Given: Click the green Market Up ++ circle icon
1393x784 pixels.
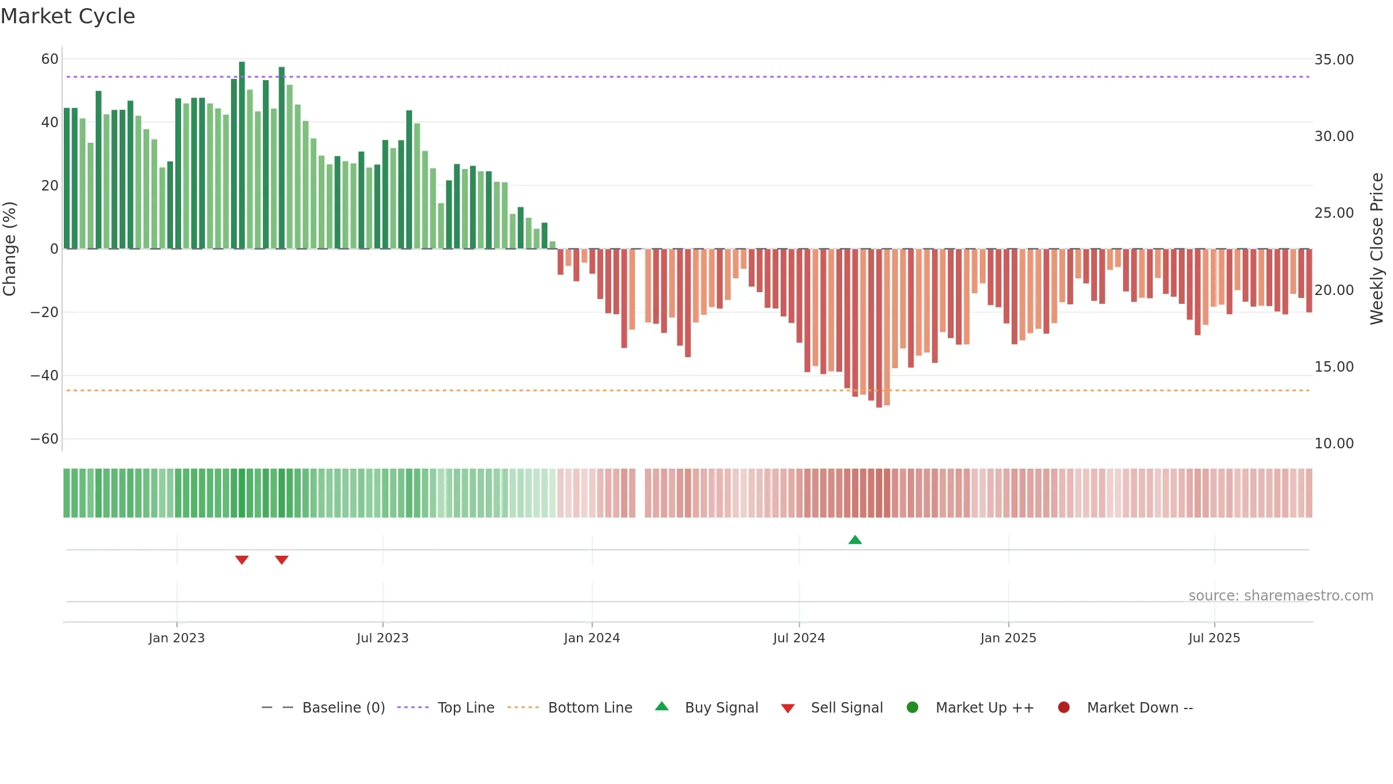Looking at the screenshot, I should [x=912, y=707].
